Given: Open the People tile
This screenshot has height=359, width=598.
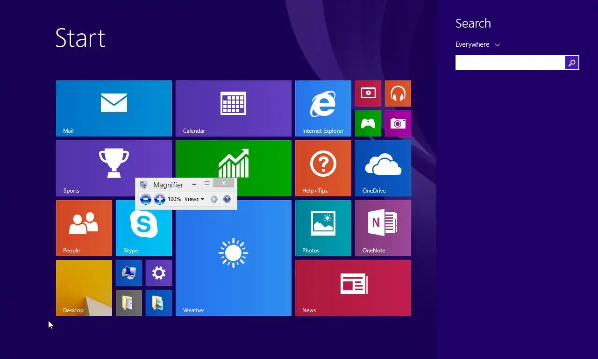Looking at the screenshot, I should coord(84,228).
